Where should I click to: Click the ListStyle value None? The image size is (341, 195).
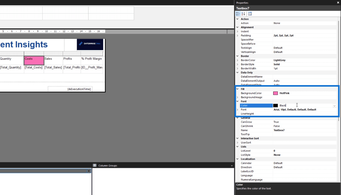coord(277,155)
